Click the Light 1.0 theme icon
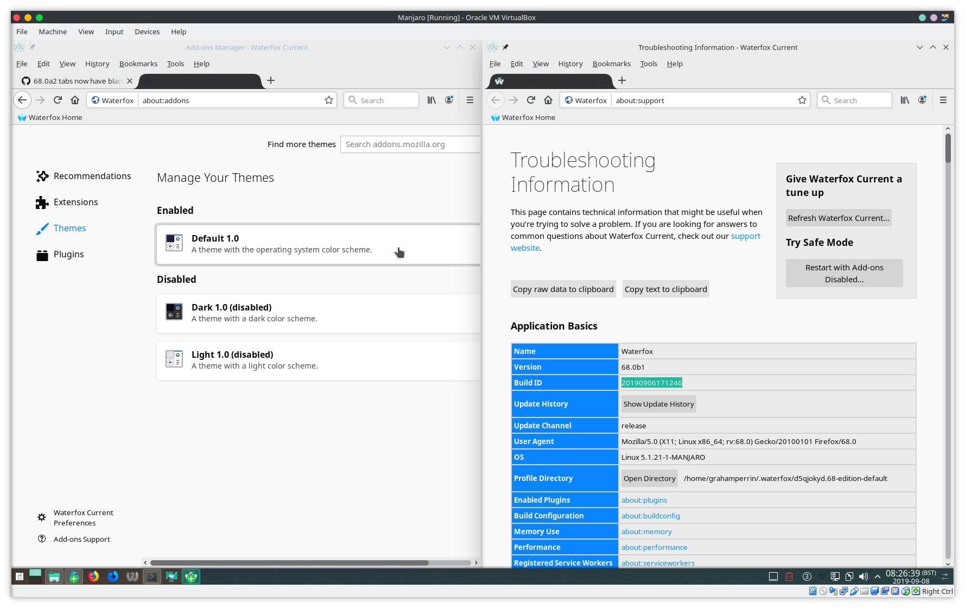The image size is (965, 608). tap(174, 359)
